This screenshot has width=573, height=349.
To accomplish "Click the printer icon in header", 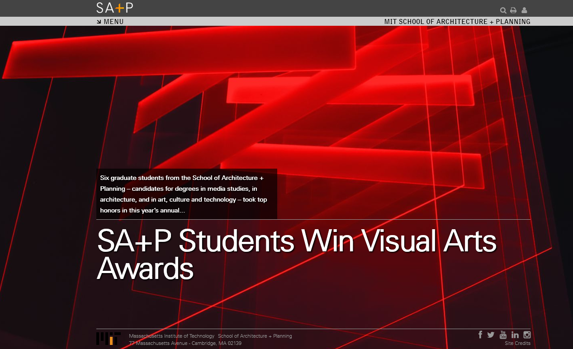I will [x=513, y=10].
